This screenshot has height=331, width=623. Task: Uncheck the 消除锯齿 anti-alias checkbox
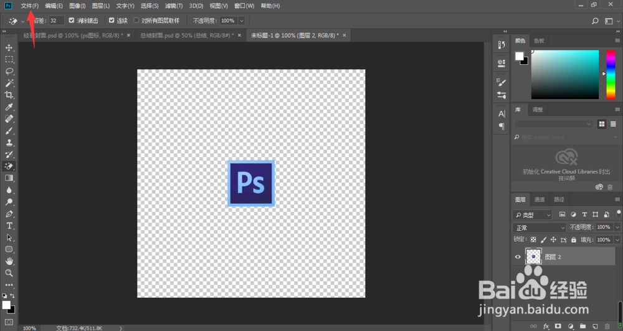[x=72, y=21]
